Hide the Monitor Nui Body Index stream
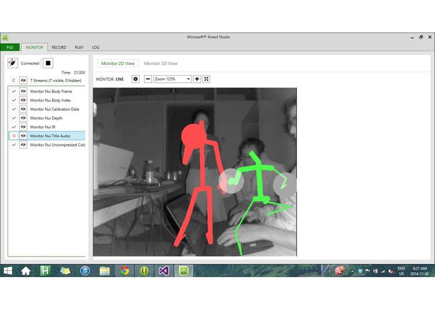Viewport: 435px width, 309px height. (x=23, y=100)
